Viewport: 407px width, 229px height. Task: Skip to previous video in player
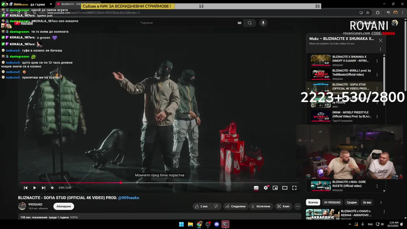[x=25, y=188]
